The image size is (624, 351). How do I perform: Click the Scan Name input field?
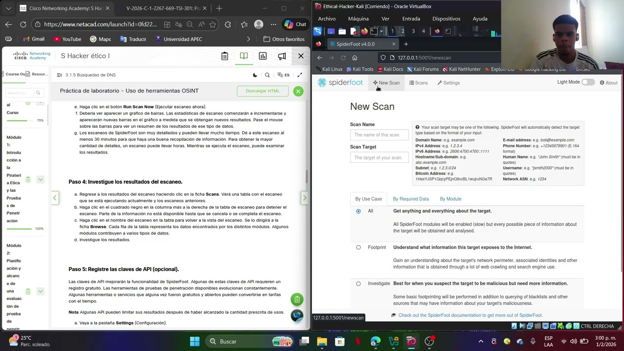(x=379, y=135)
